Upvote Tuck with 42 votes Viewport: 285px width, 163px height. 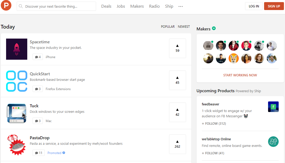tap(177, 112)
